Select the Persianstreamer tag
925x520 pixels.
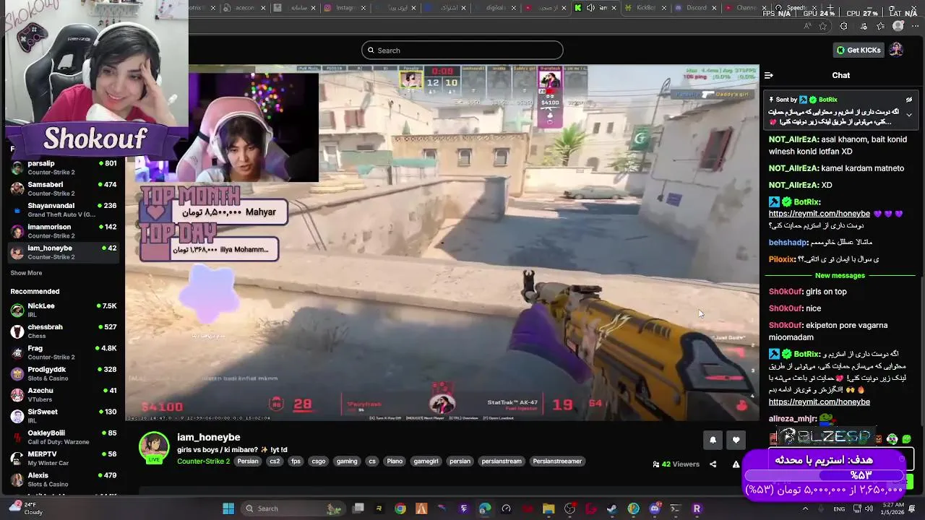(557, 461)
